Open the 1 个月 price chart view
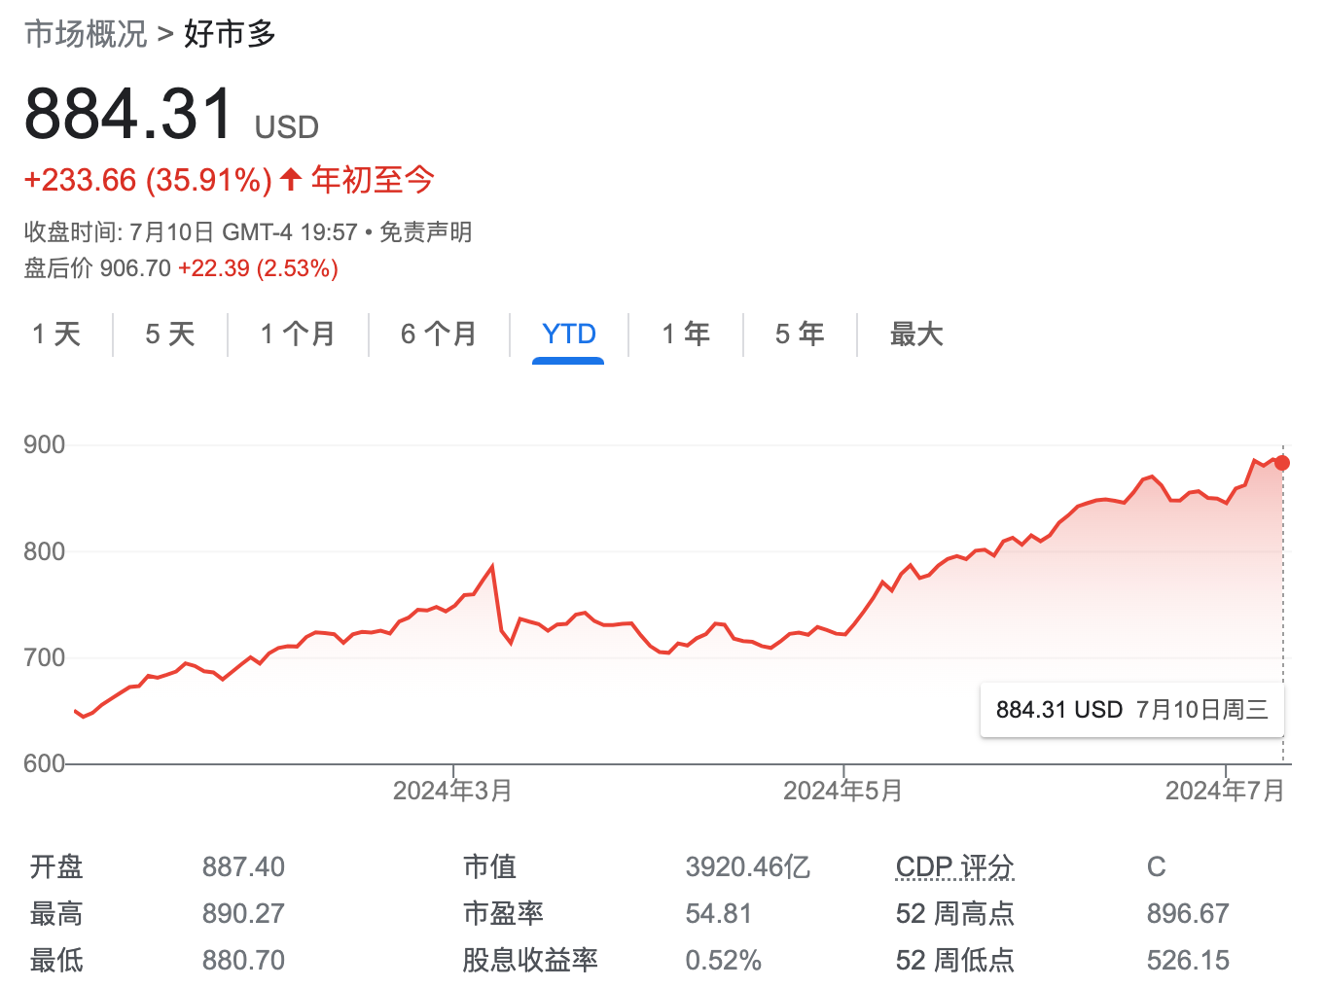 click(297, 334)
